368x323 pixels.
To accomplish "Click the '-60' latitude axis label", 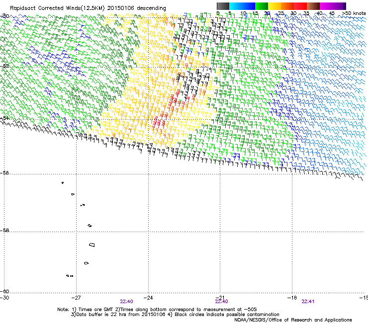I will (x=4, y=292).
